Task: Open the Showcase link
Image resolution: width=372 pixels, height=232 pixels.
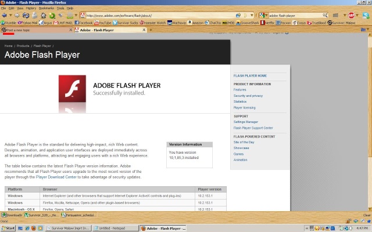Action: 241,148
